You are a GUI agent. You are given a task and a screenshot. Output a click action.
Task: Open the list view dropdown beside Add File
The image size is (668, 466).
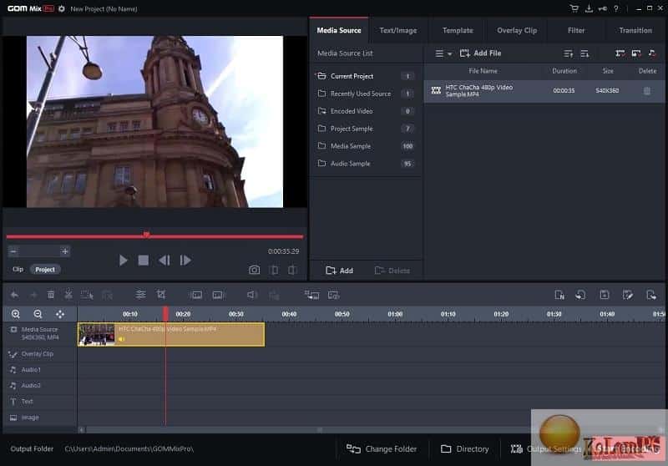point(443,53)
